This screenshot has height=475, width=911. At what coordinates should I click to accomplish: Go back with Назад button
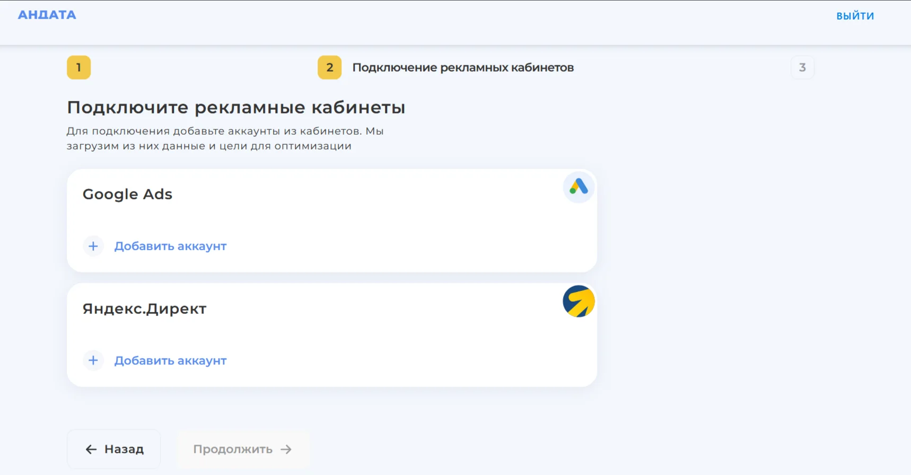coord(114,449)
